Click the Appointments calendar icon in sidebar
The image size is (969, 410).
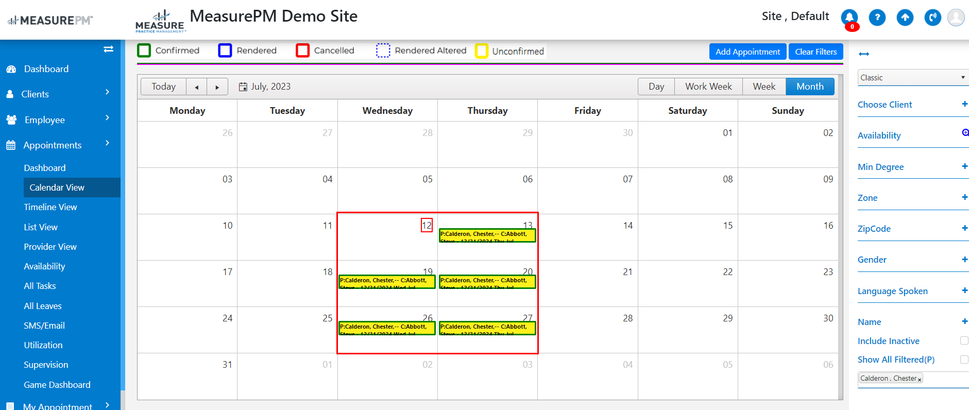(x=11, y=145)
